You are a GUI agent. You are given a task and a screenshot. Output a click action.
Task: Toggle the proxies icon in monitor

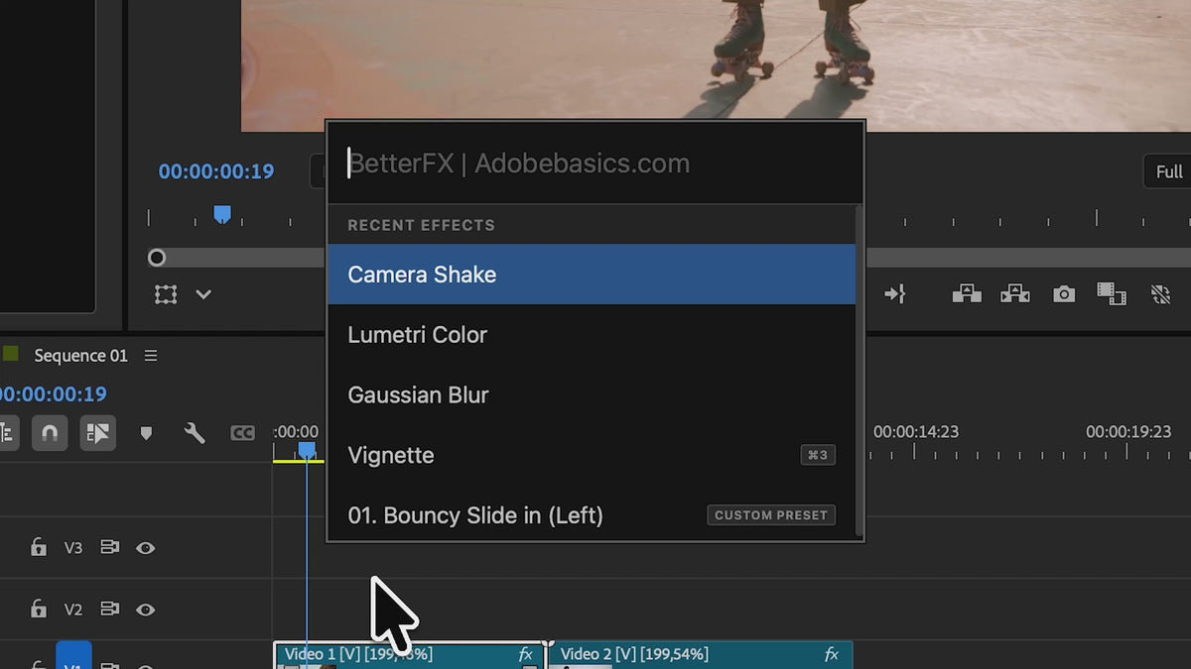[x=1160, y=293]
